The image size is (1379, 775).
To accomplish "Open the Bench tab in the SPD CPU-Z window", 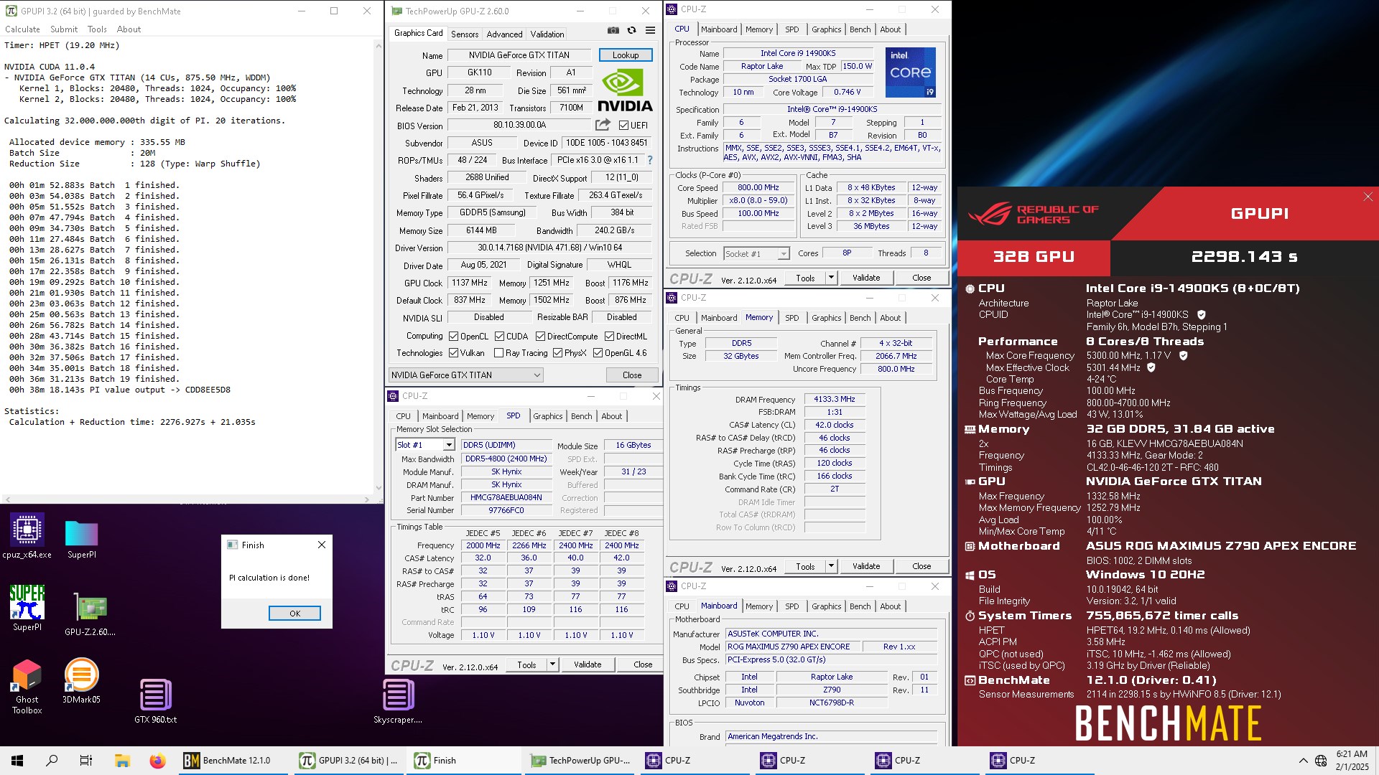I will (x=582, y=416).
